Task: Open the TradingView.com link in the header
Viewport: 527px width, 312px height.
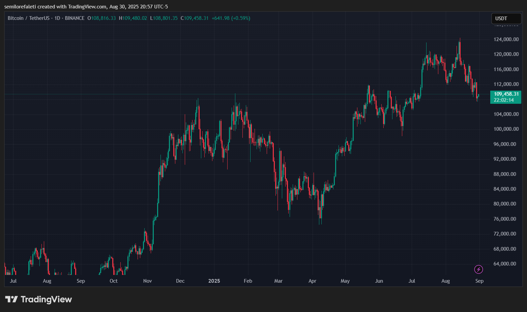Action: pos(87,6)
